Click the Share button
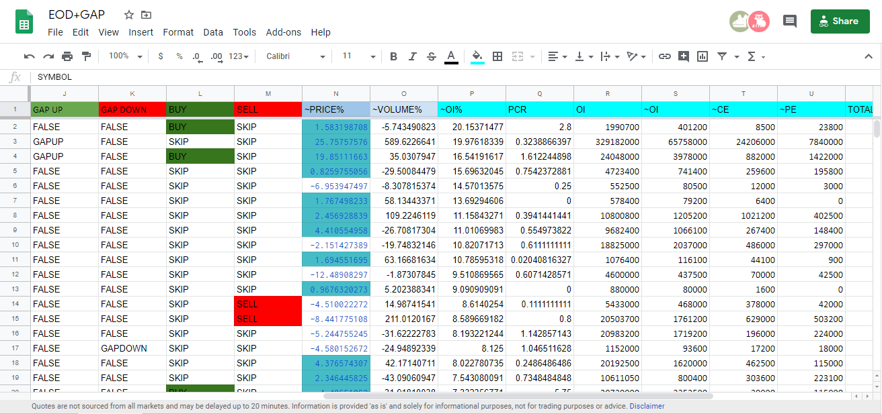Viewport: 882px width, 414px height. tap(840, 21)
